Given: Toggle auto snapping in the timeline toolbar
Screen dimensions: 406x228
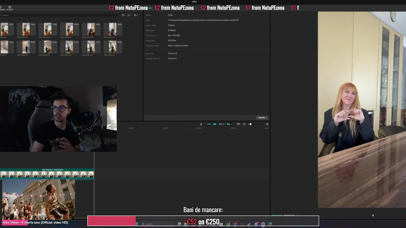Looking at the screenshot, I should click(214, 124).
